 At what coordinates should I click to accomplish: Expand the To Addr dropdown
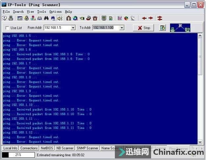pyautogui.click(x=122, y=28)
